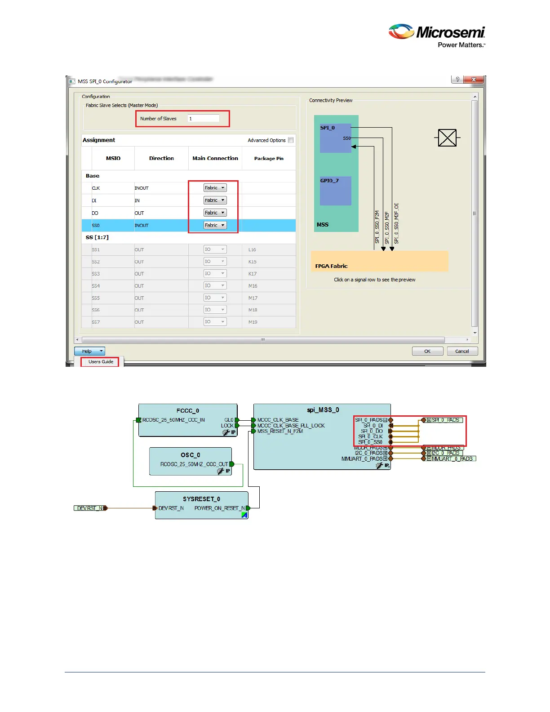Open the DI Main Connection Fabric dropdown
The width and height of the screenshot is (550, 712).
tap(215, 200)
